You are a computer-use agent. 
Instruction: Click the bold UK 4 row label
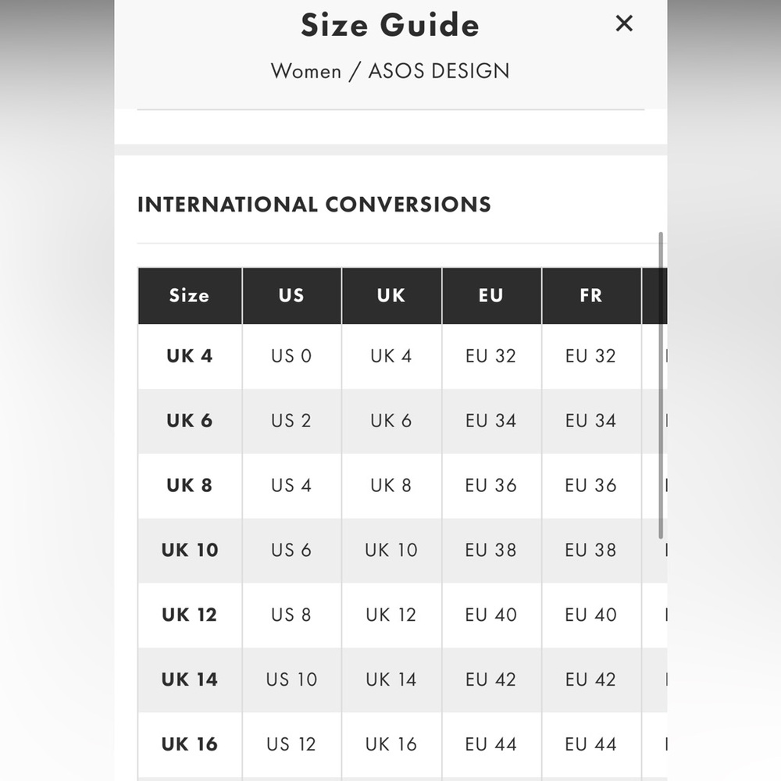(190, 356)
